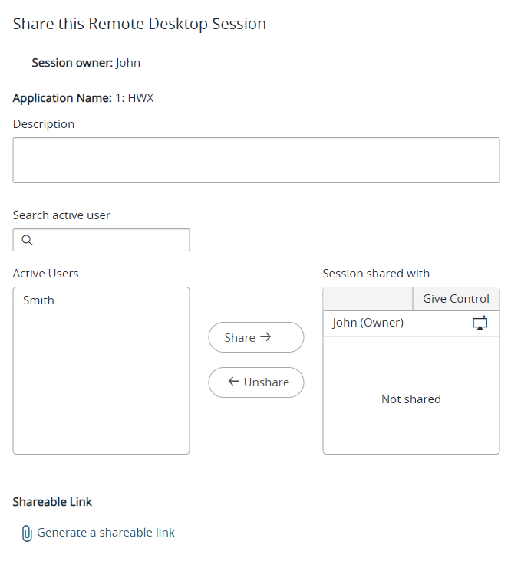Select Smith in the Active Users list
Image resolution: width=511 pixels, height=571 pixels.
click(38, 300)
